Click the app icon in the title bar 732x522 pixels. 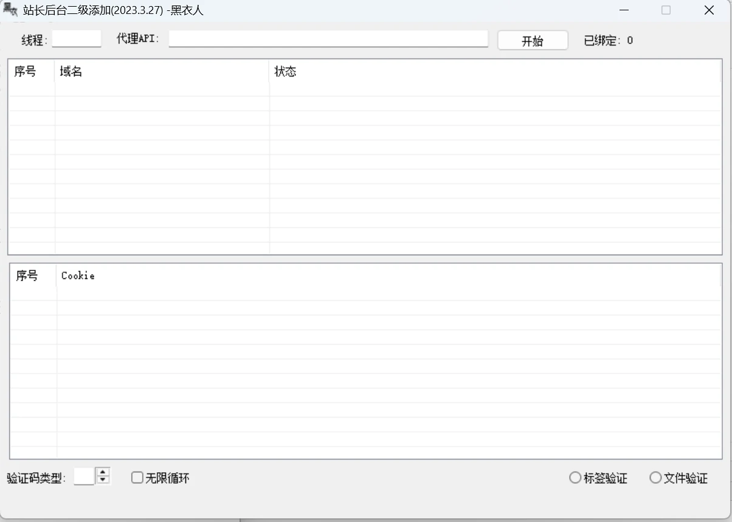coord(10,10)
